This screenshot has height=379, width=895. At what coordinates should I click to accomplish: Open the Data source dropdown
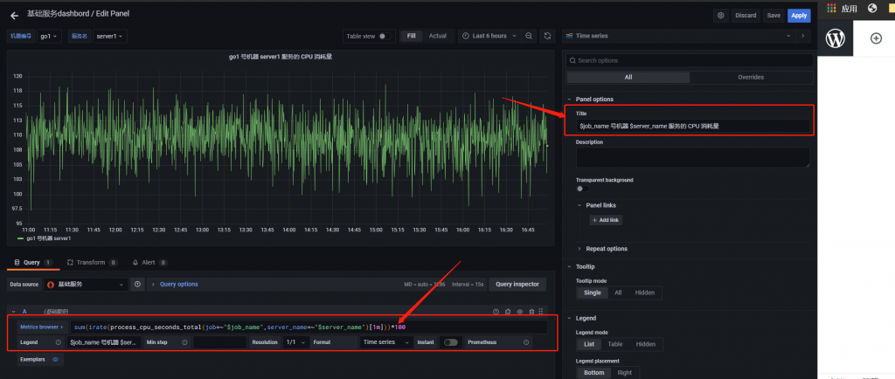[87, 284]
